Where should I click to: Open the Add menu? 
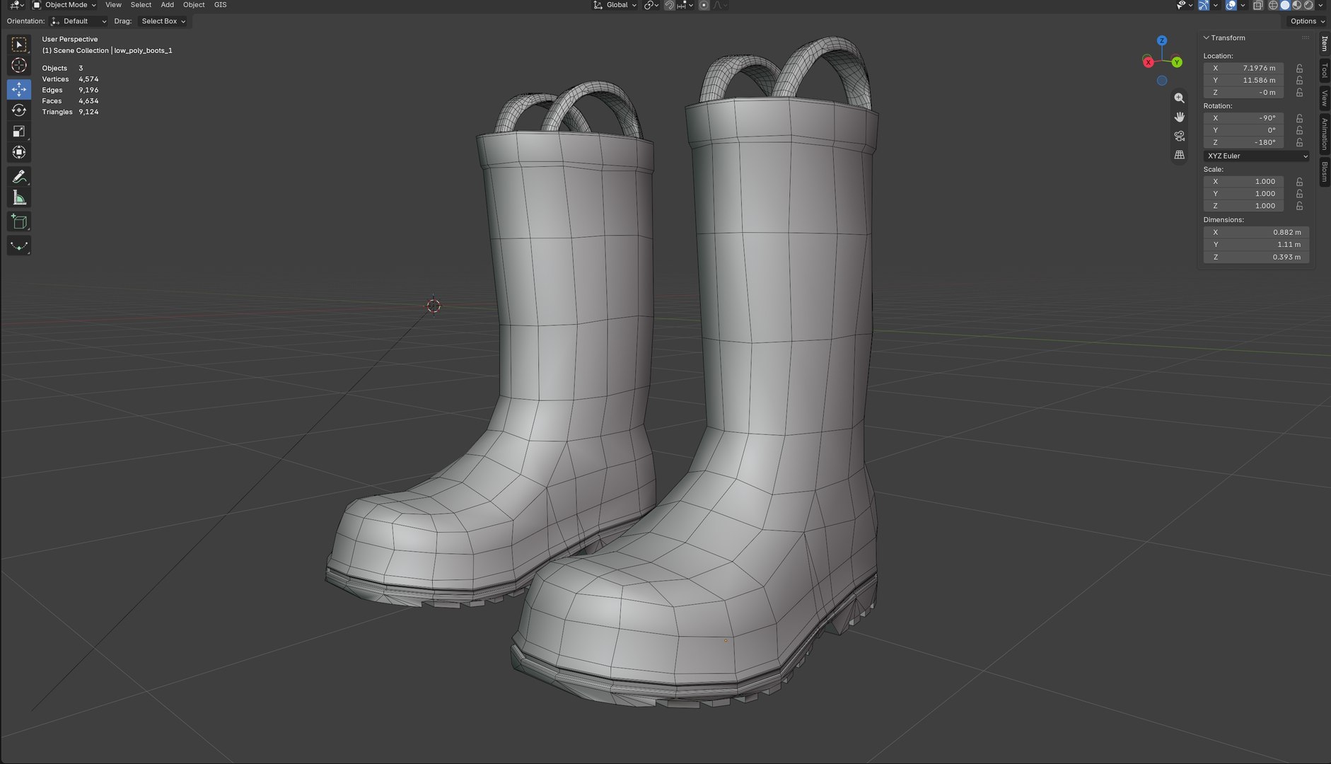(x=167, y=5)
